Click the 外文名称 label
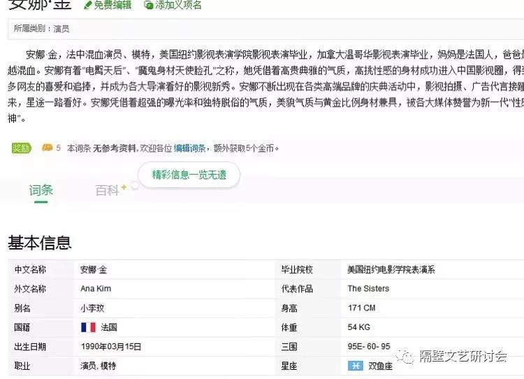524x379 pixels. 30,289
